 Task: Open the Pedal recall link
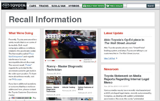pos(29,65)
